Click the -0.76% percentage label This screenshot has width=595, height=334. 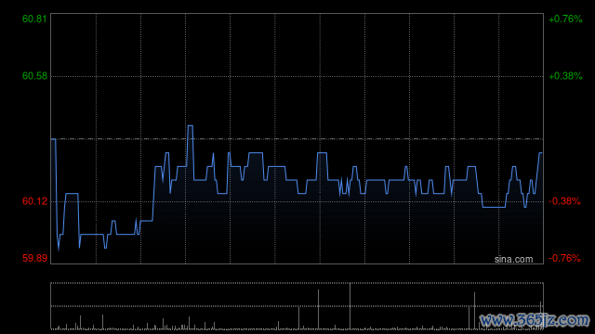(x=564, y=258)
